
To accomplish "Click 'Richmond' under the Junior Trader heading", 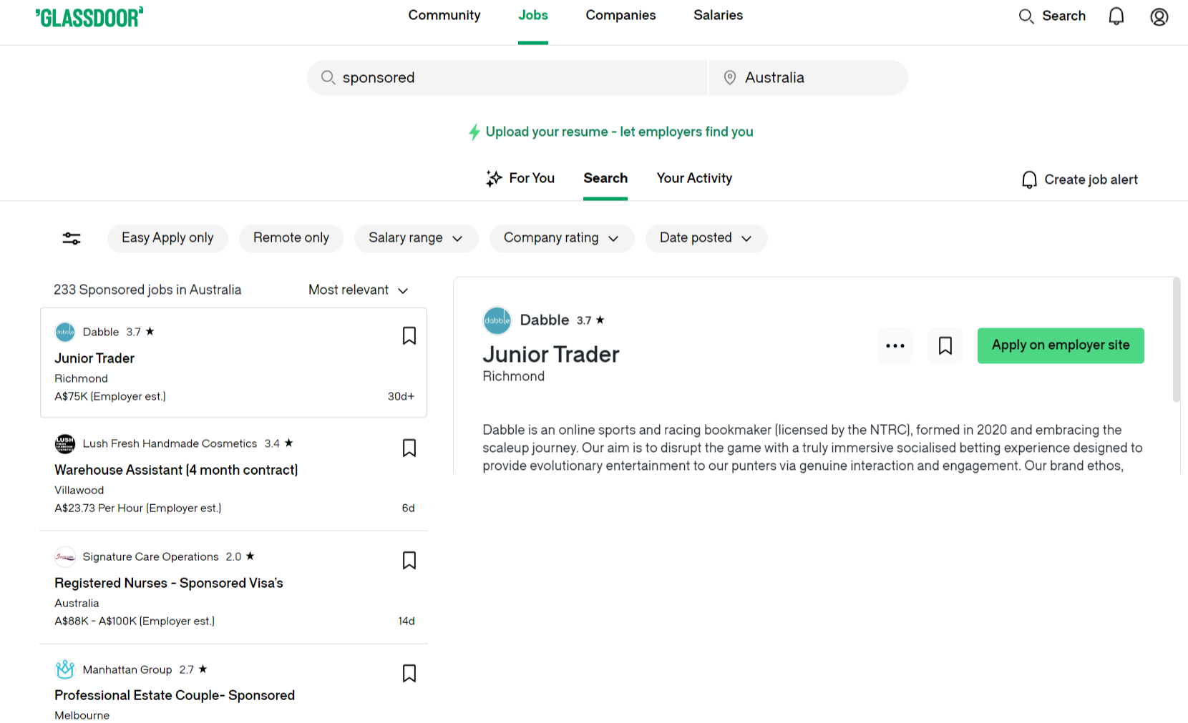I will tap(513, 376).
